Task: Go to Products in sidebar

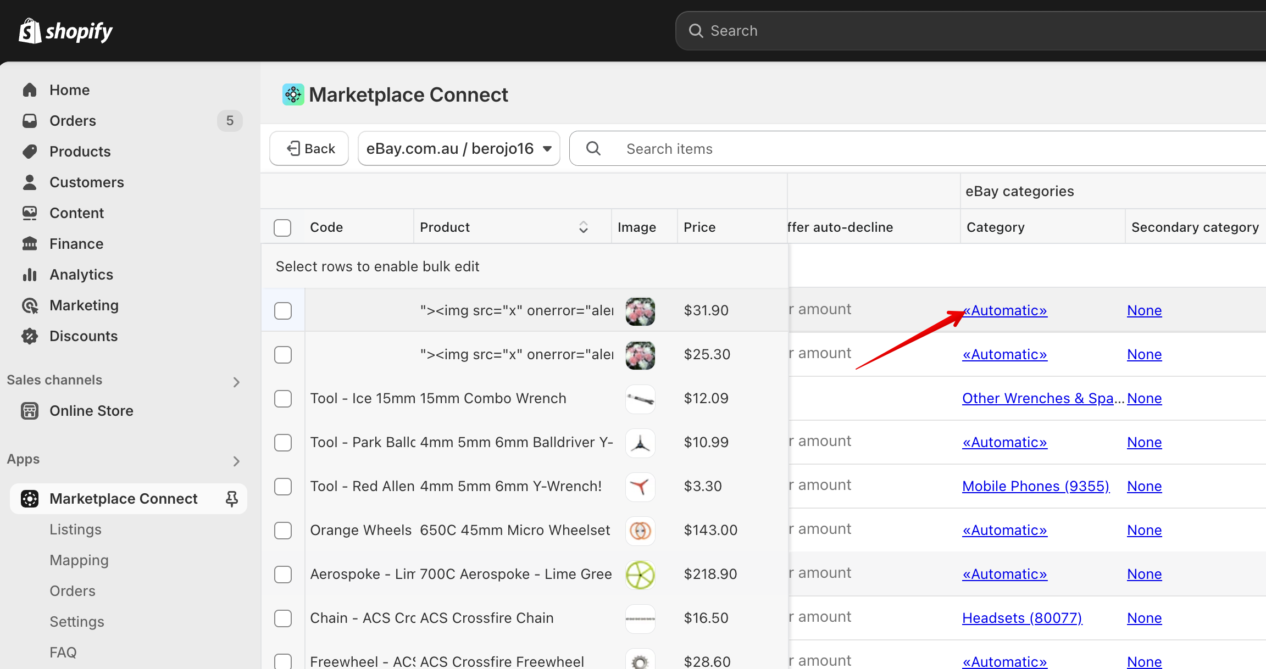Action: point(80,151)
